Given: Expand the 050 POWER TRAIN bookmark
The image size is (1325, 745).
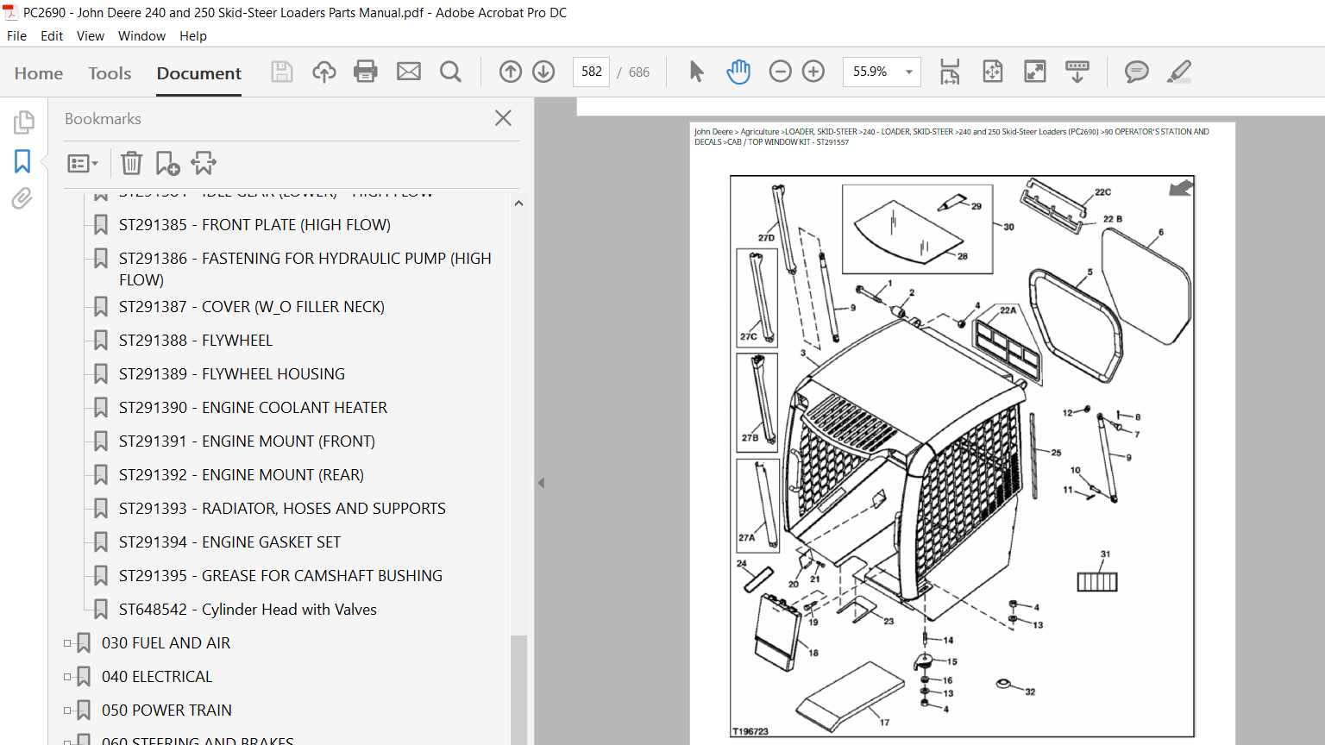Looking at the screenshot, I should pos(67,711).
